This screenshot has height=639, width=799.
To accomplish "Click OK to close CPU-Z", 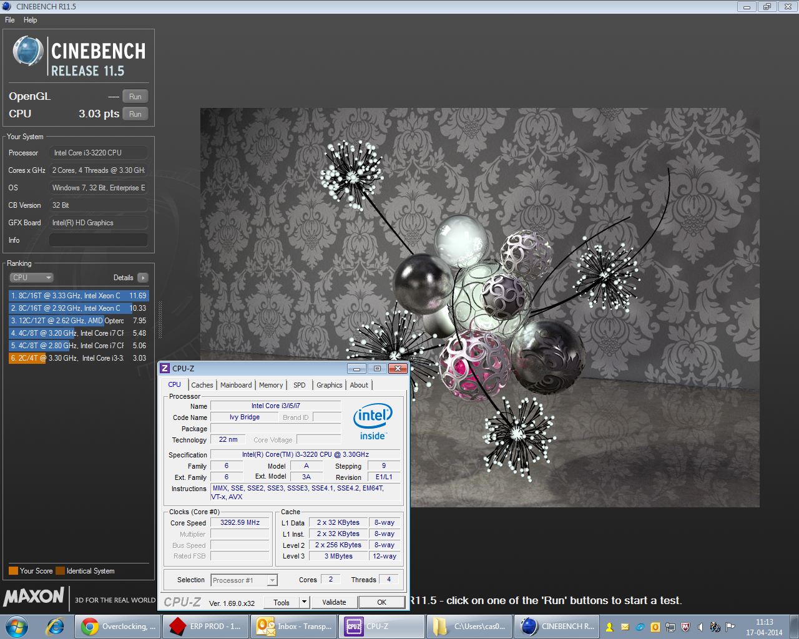I will tap(381, 602).
